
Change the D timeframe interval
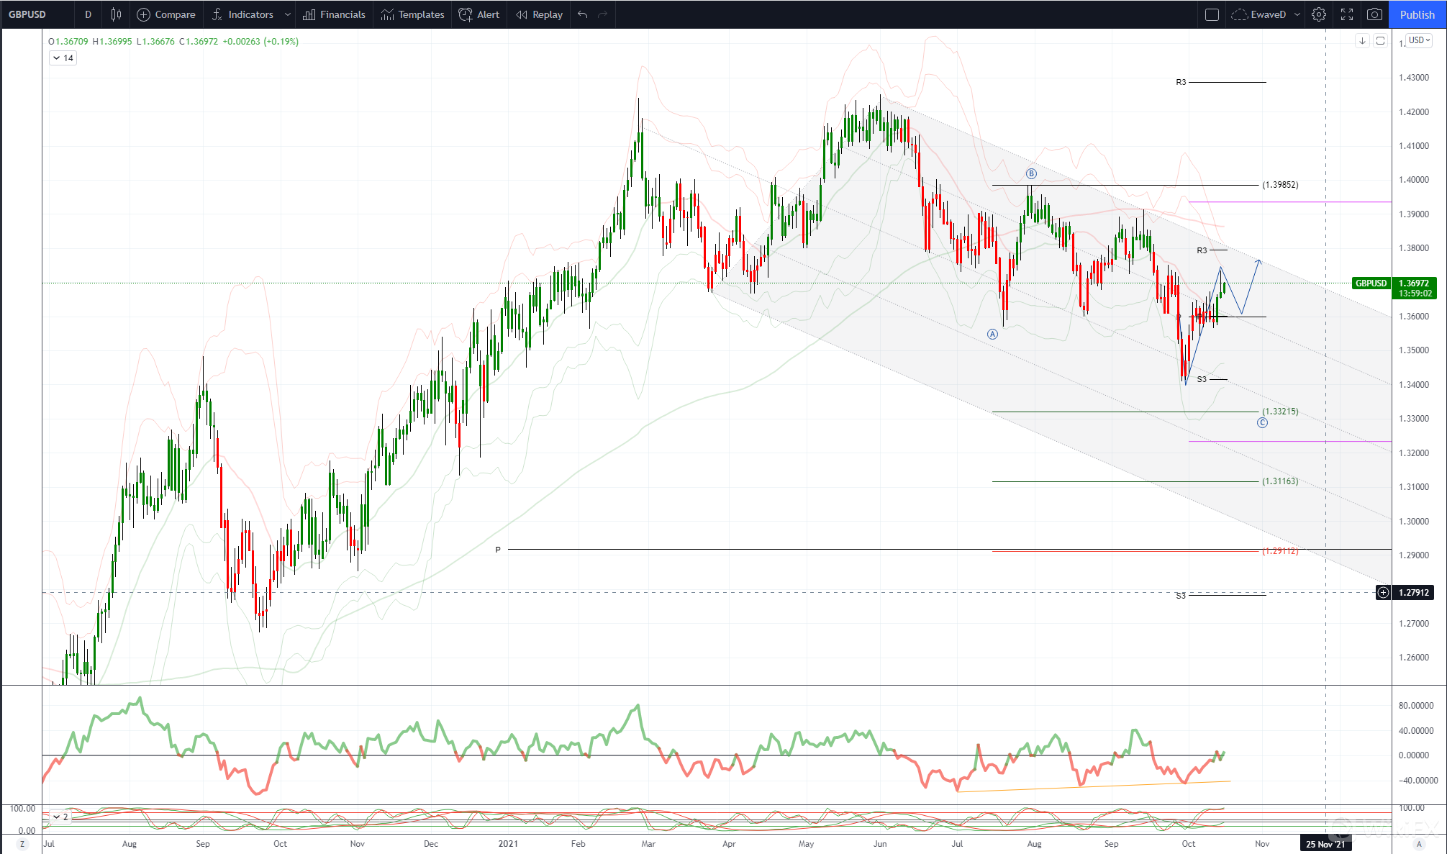(88, 14)
